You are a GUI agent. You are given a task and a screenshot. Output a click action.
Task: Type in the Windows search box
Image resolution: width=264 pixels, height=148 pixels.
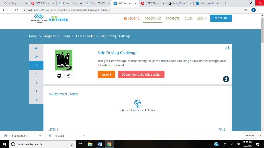[x=43, y=144]
